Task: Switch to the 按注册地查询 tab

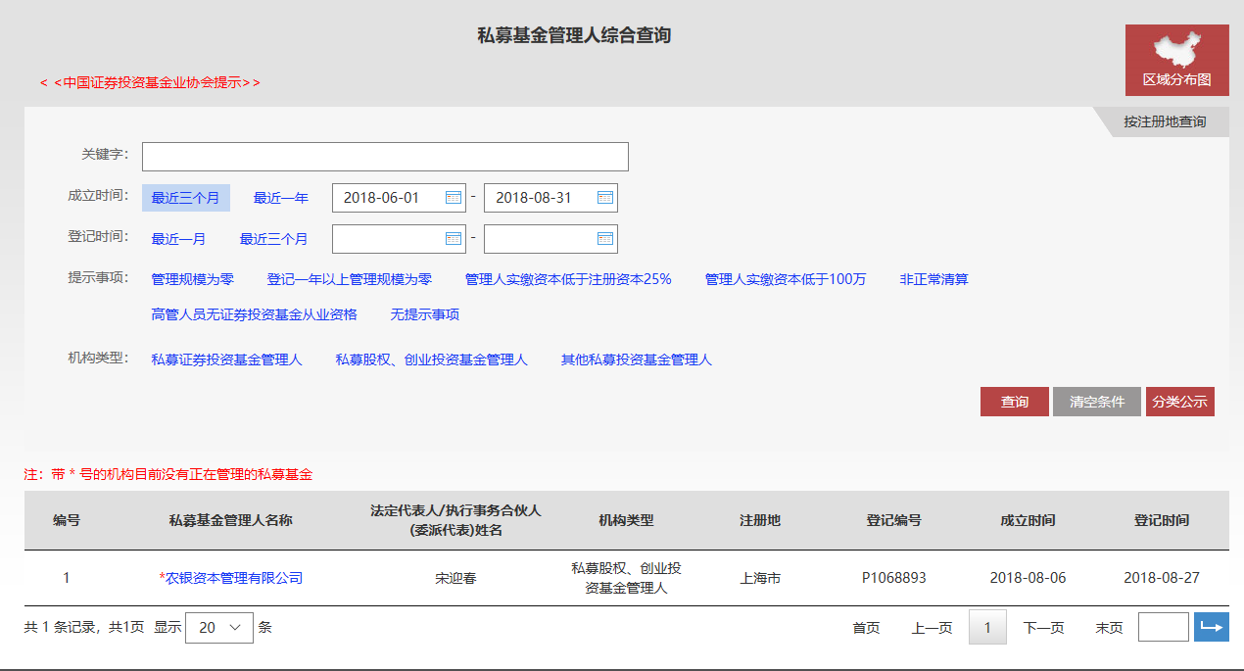Action: click(x=1164, y=122)
